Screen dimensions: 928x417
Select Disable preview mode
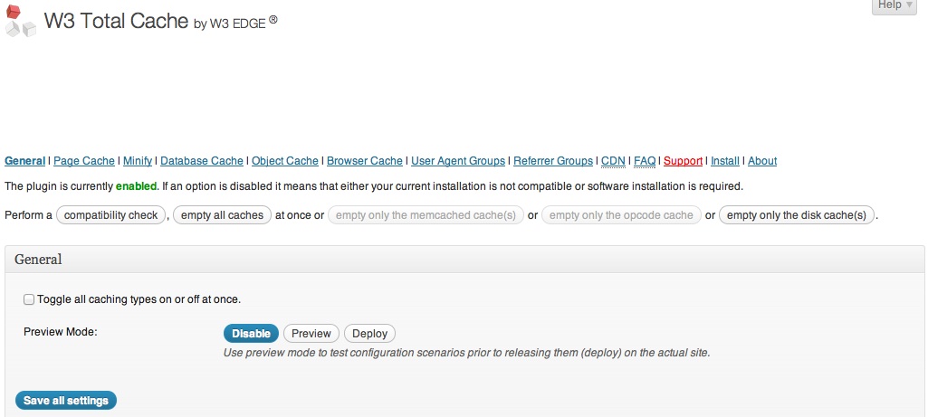click(x=251, y=334)
